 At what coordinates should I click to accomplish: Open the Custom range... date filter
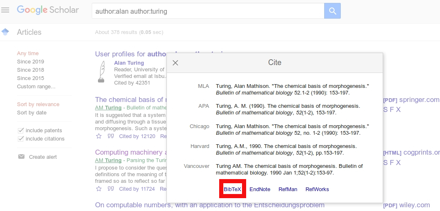tap(36, 87)
